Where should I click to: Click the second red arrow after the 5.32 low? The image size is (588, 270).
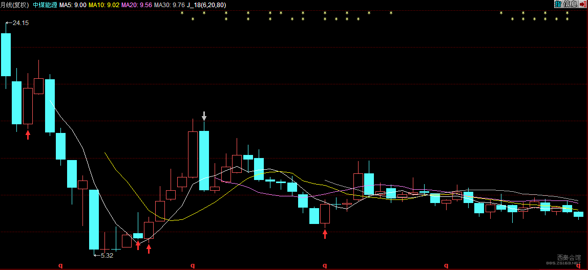[x=149, y=249]
